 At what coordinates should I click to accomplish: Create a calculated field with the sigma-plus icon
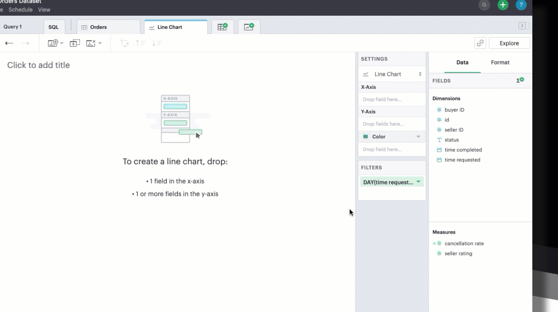[x=520, y=80]
